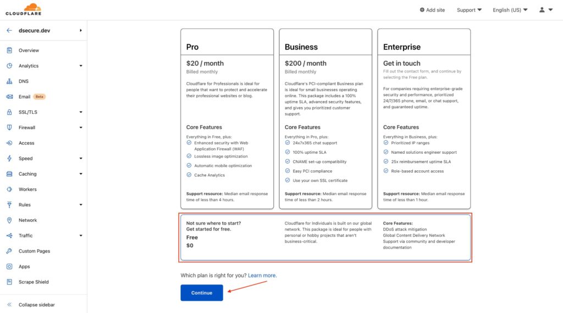Click the 24x7x365 chat support feature
This screenshot has width=563, height=313.
(314, 143)
